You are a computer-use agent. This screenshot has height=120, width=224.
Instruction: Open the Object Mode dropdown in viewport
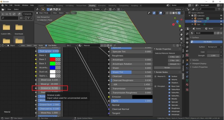click(x=44, y=13)
